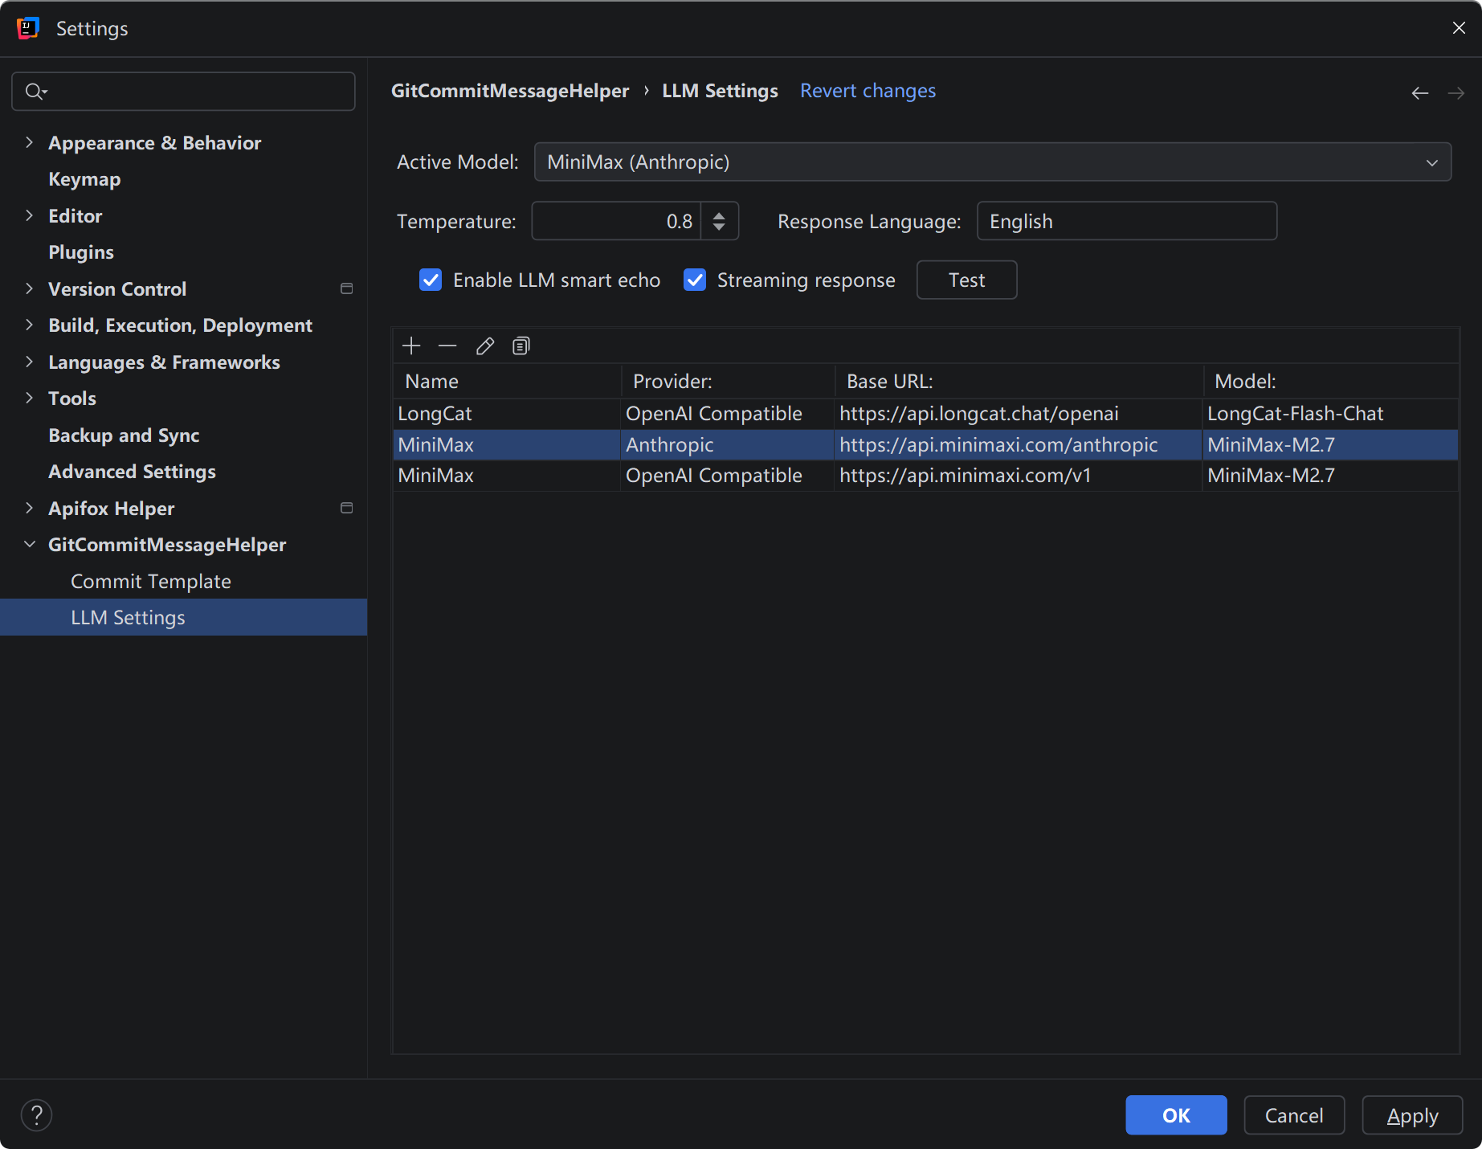1482x1149 pixels.
Task: Click Revert changes link
Action: pos(868,91)
